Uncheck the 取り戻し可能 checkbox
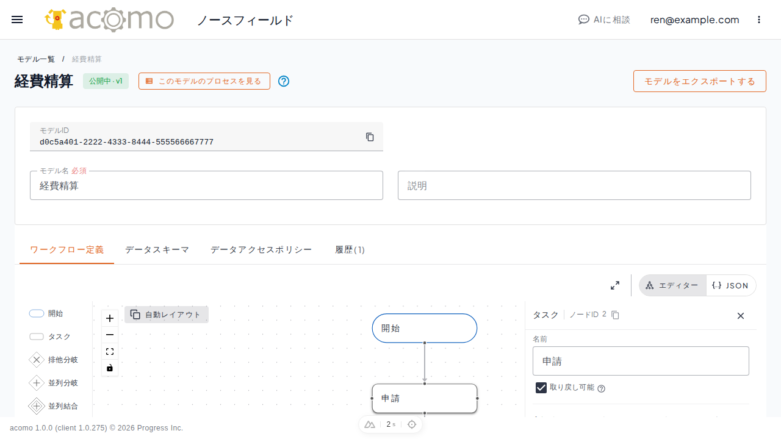The width and height of the screenshot is (781, 439). click(x=541, y=388)
